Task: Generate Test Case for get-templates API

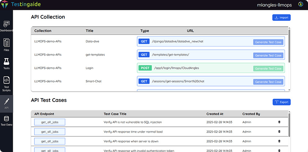Action: pyautogui.click(x=268, y=55)
